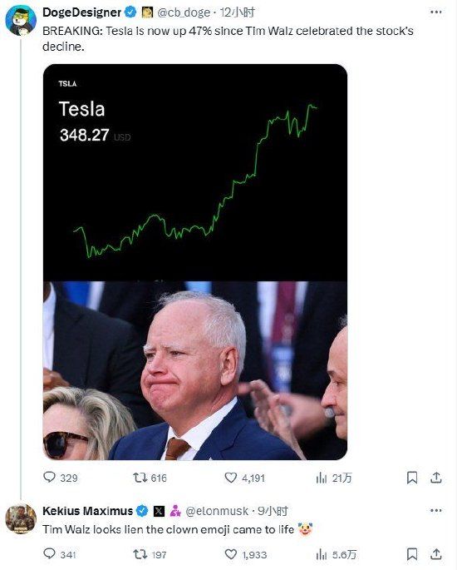Open more options on DogeDesigner's post
Image resolution: width=457 pixels, height=570 pixels.
click(x=435, y=12)
